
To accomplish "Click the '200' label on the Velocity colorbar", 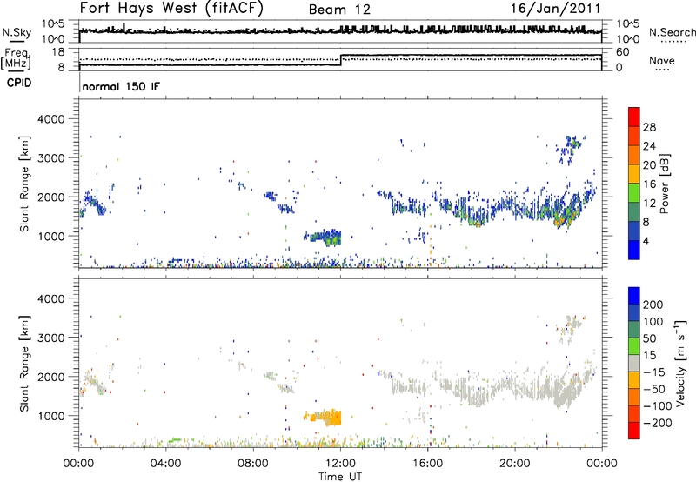I will (x=653, y=305).
